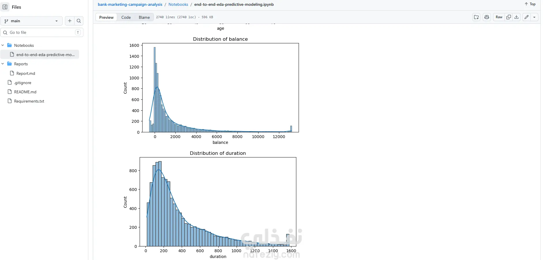Open Report.md in file tree
Viewport: 543px width, 260px height.
pyautogui.click(x=26, y=73)
